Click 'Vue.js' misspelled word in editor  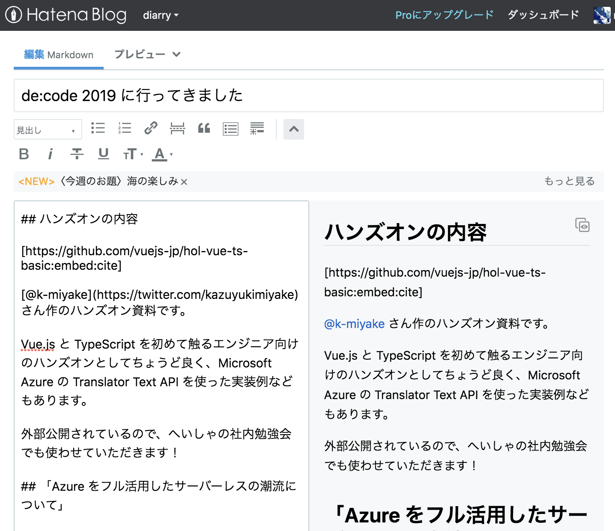click(38, 344)
